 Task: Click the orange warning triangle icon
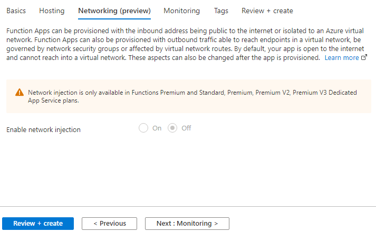(x=20, y=92)
